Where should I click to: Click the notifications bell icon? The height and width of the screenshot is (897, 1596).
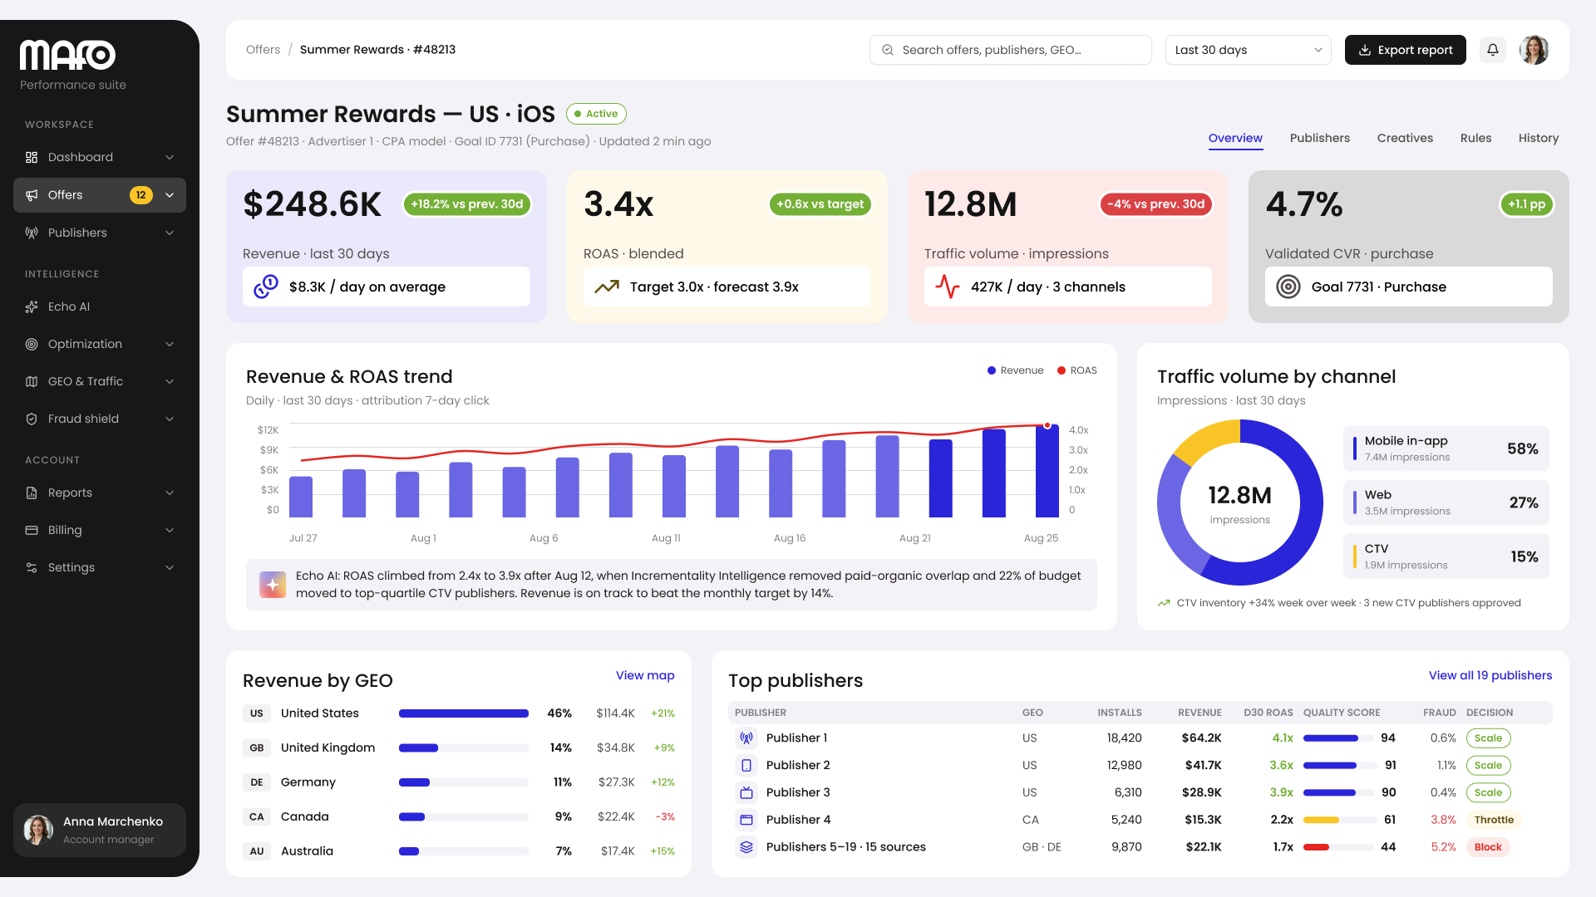1493,50
